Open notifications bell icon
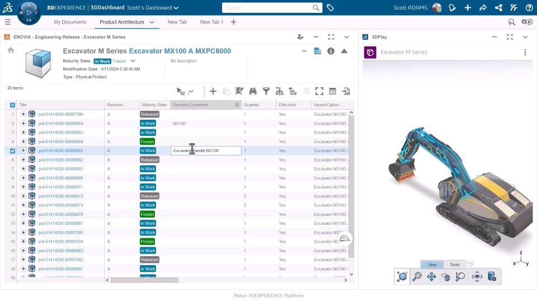 (452, 7)
